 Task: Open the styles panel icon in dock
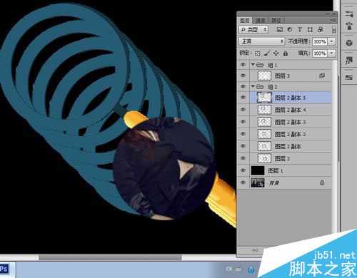click(349, 61)
